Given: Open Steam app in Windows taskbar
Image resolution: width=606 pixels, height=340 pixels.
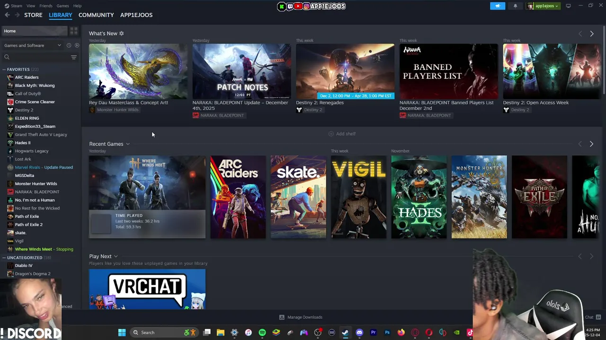Looking at the screenshot, I should coord(345,332).
